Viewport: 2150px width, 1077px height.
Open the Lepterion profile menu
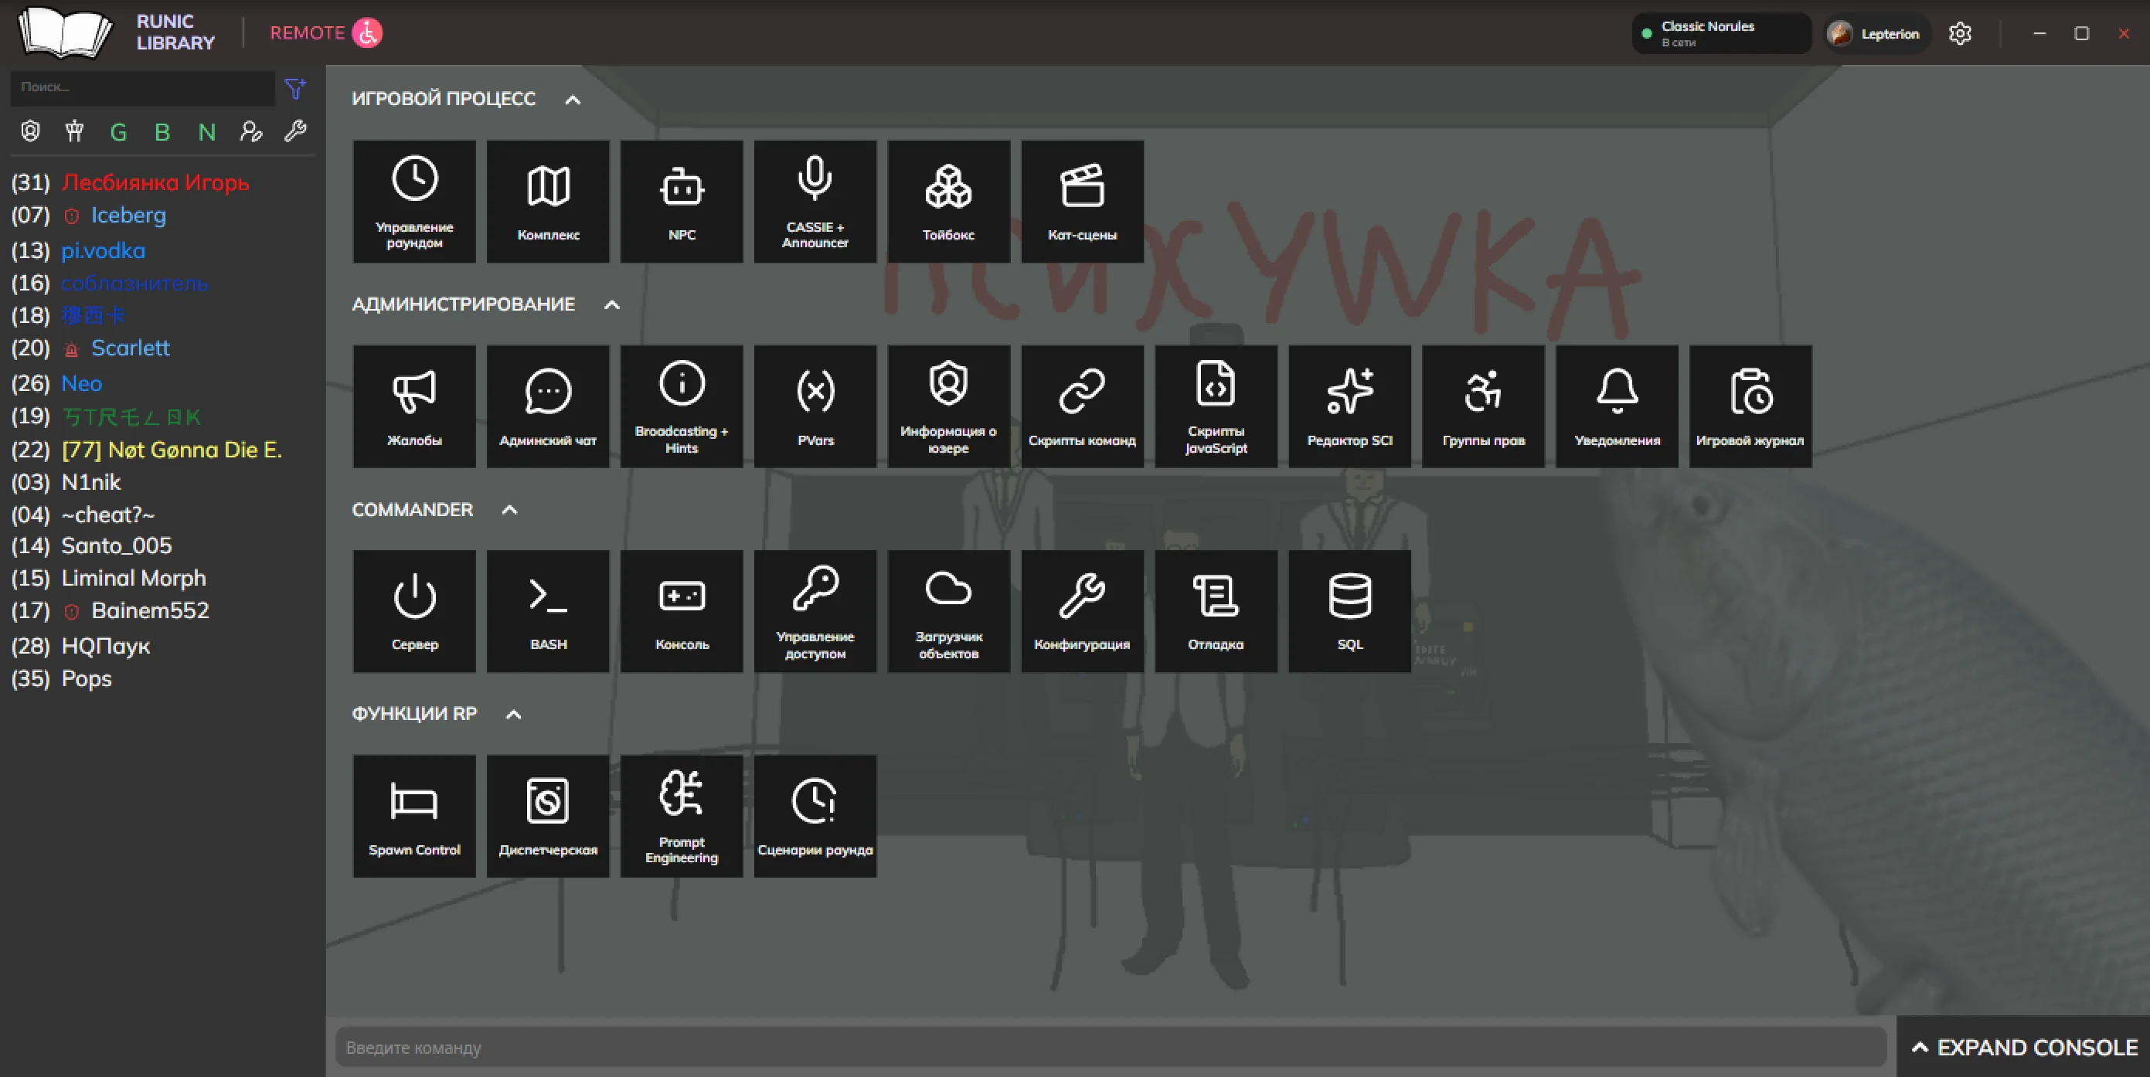1876,33
